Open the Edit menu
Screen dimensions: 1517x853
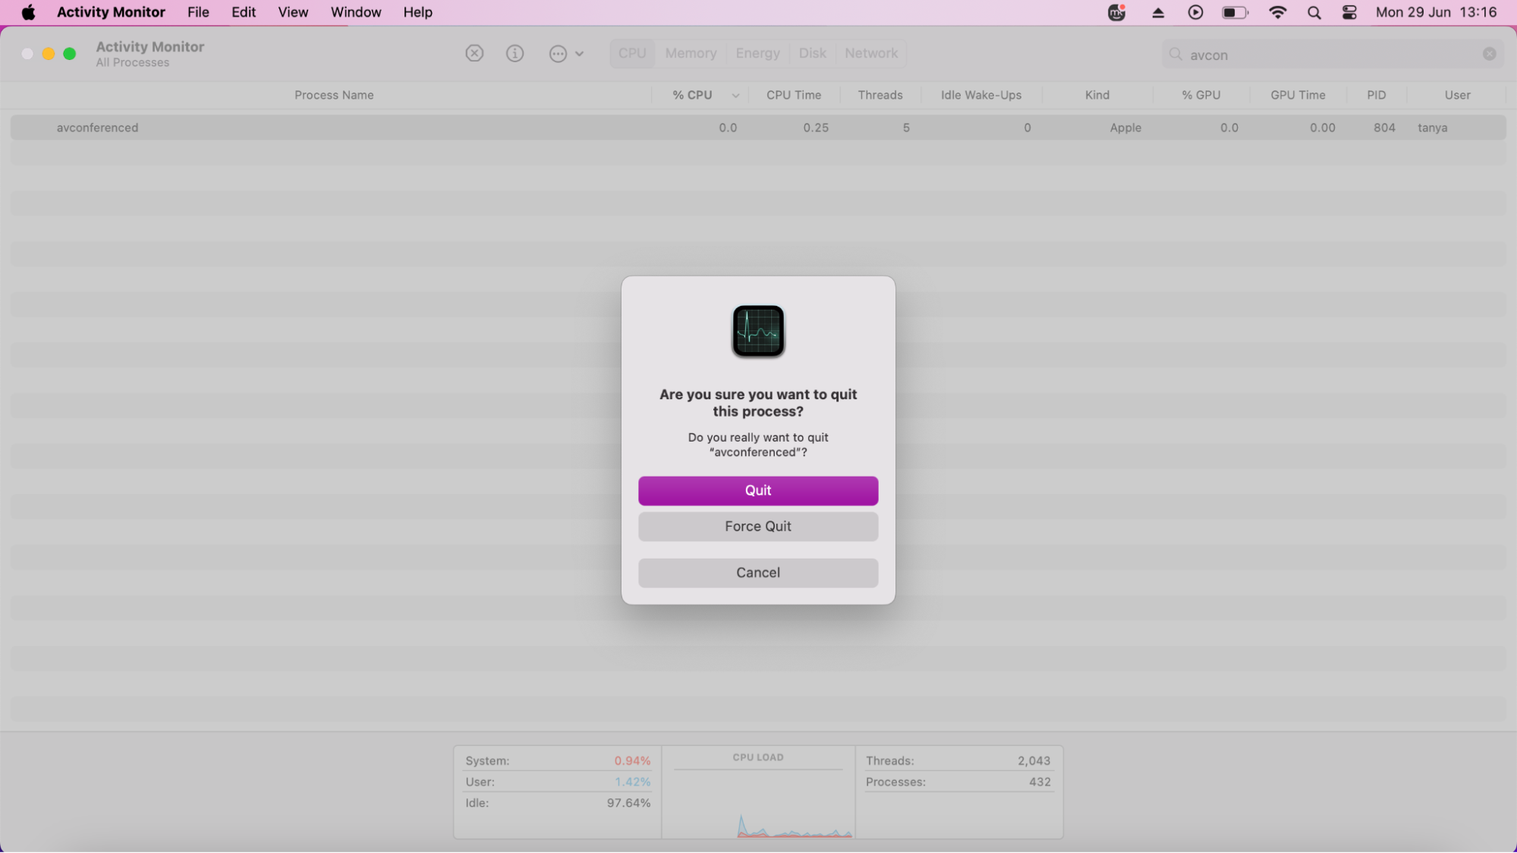pyautogui.click(x=244, y=12)
